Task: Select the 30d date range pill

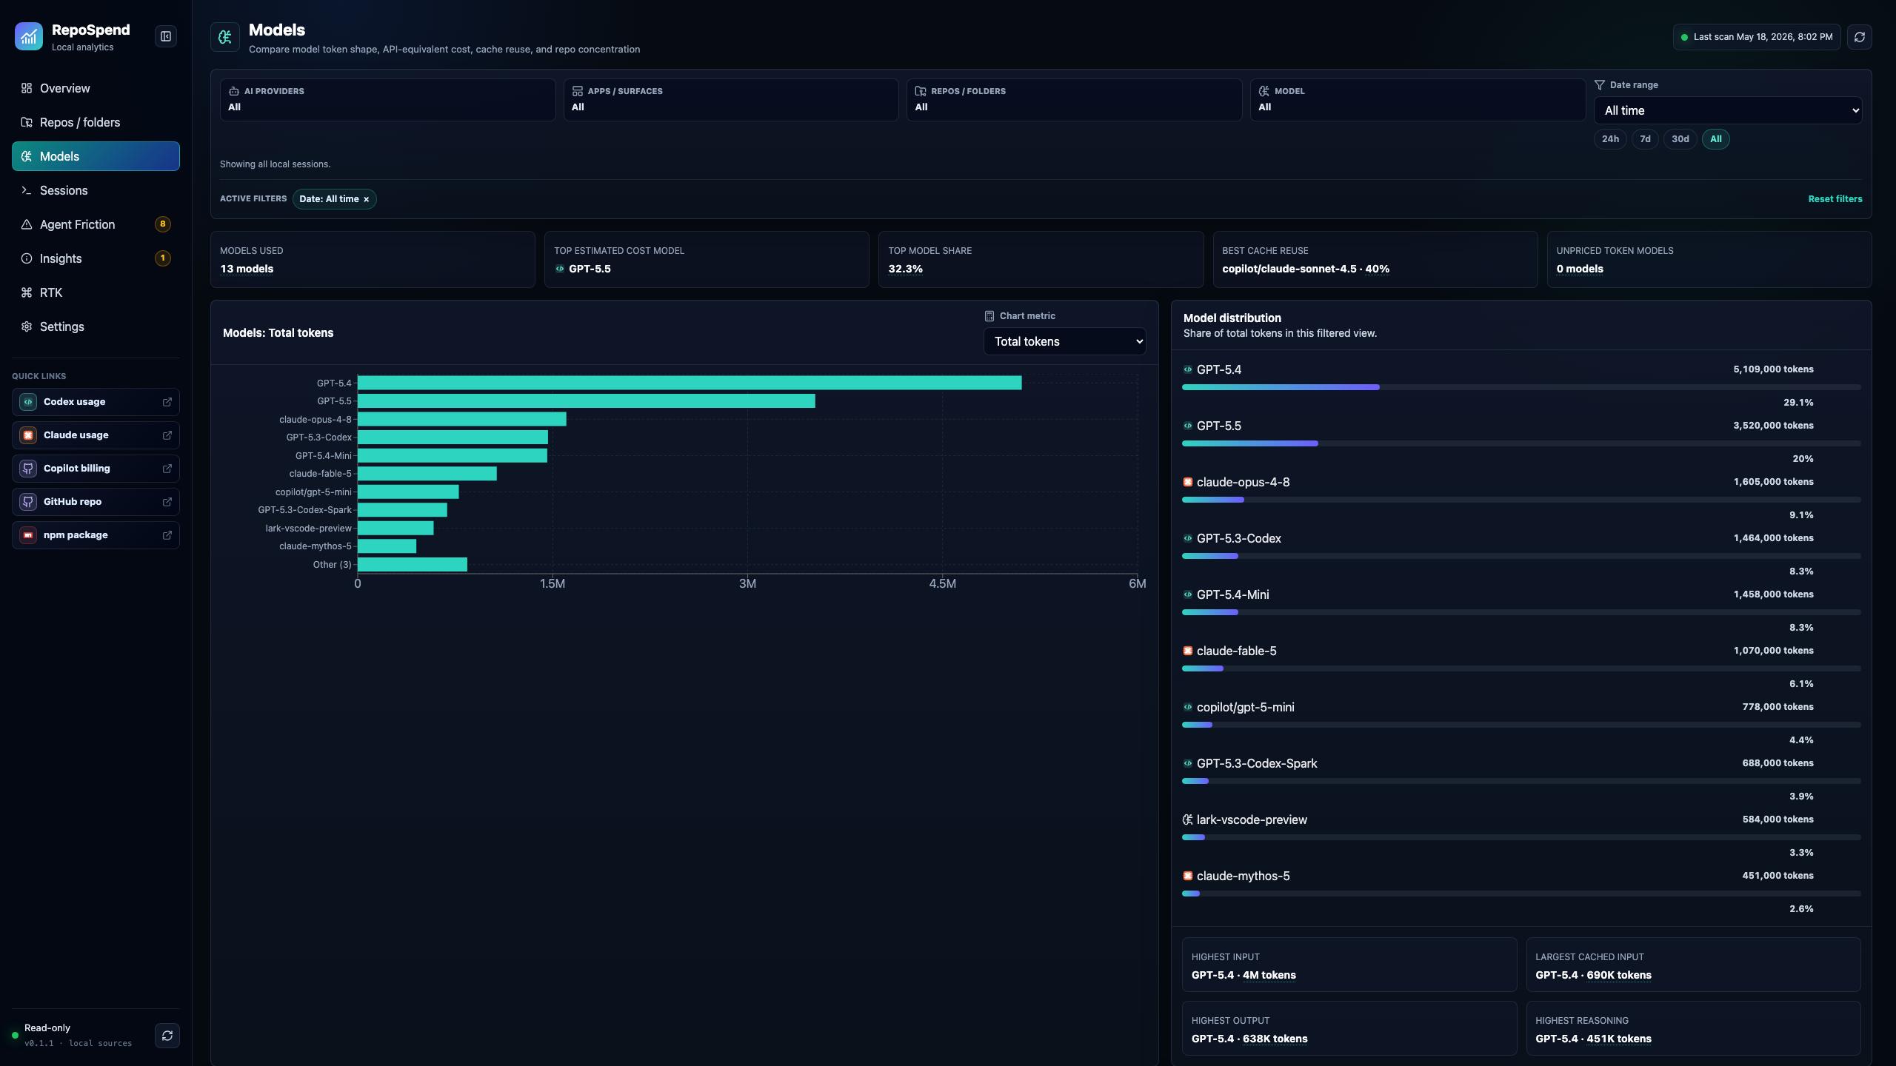Action: (x=1680, y=139)
